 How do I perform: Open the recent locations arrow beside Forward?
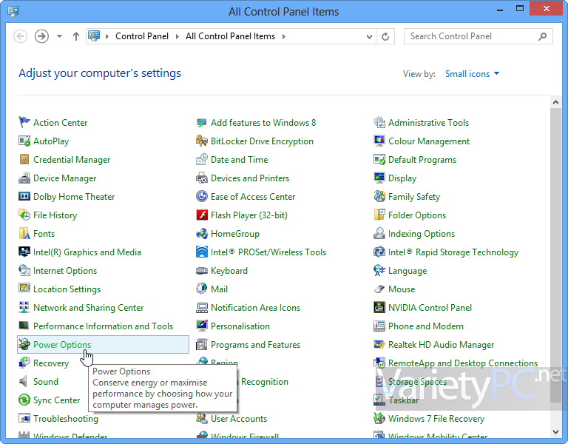pyautogui.click(x=60, y=36)
